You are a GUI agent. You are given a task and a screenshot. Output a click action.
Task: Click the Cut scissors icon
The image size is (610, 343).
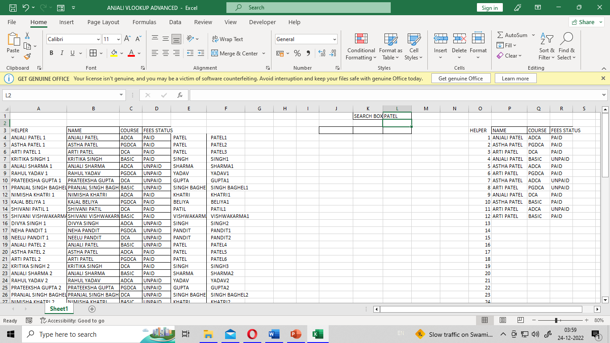[x=27, y=35]
